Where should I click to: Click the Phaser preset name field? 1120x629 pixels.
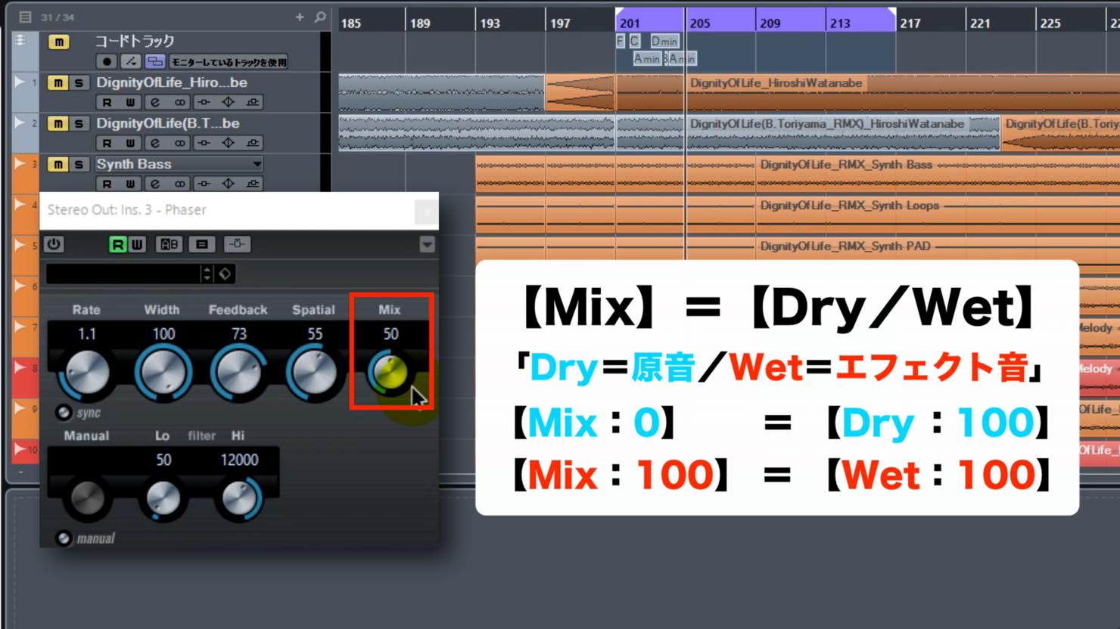[123, 274]
